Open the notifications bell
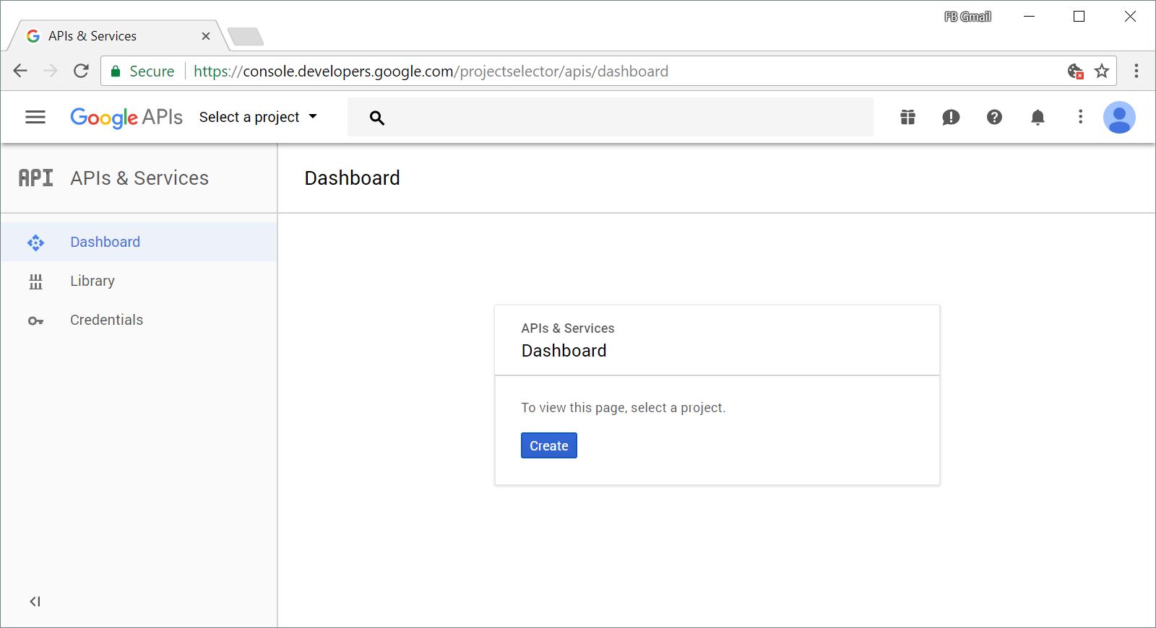Viewport: 1156px width, 628px height. [x=1038, y=117]
